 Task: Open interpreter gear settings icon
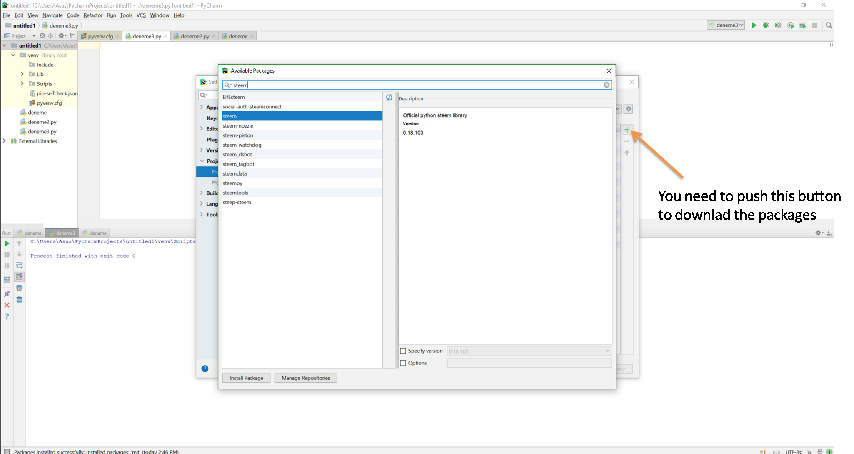629,109
